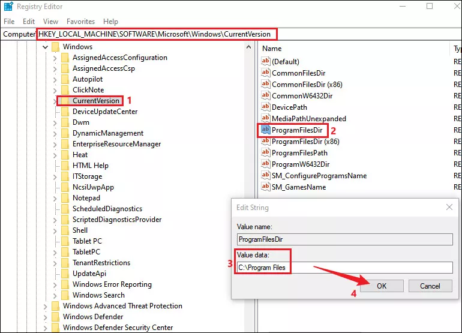Select the TabletPC key
Screen dimensions: 462x333
click(x=86, y=252)
